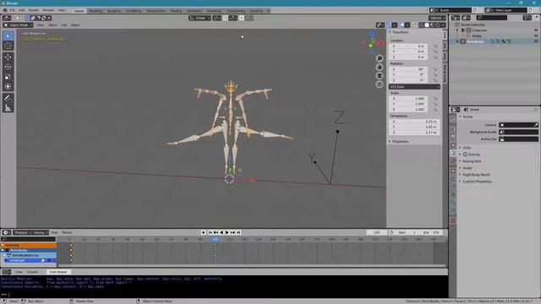541x304 pixels.
Task: Open the outliner filter options
Action: (527, 18)
